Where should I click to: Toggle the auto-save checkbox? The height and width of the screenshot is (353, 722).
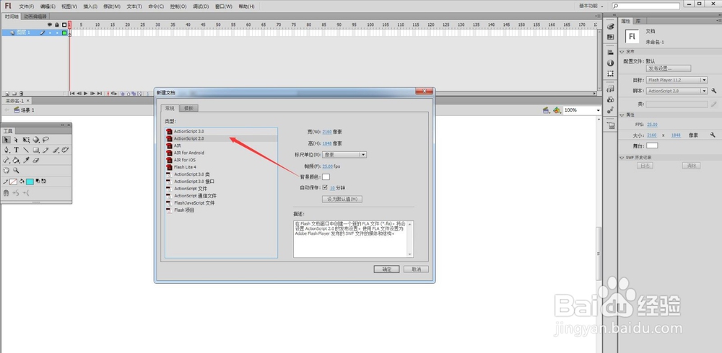pos(325,187)
